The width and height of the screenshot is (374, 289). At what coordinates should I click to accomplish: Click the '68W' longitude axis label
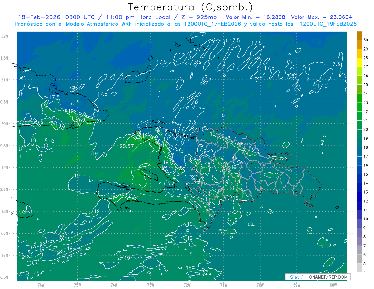(x=333, y=285)
